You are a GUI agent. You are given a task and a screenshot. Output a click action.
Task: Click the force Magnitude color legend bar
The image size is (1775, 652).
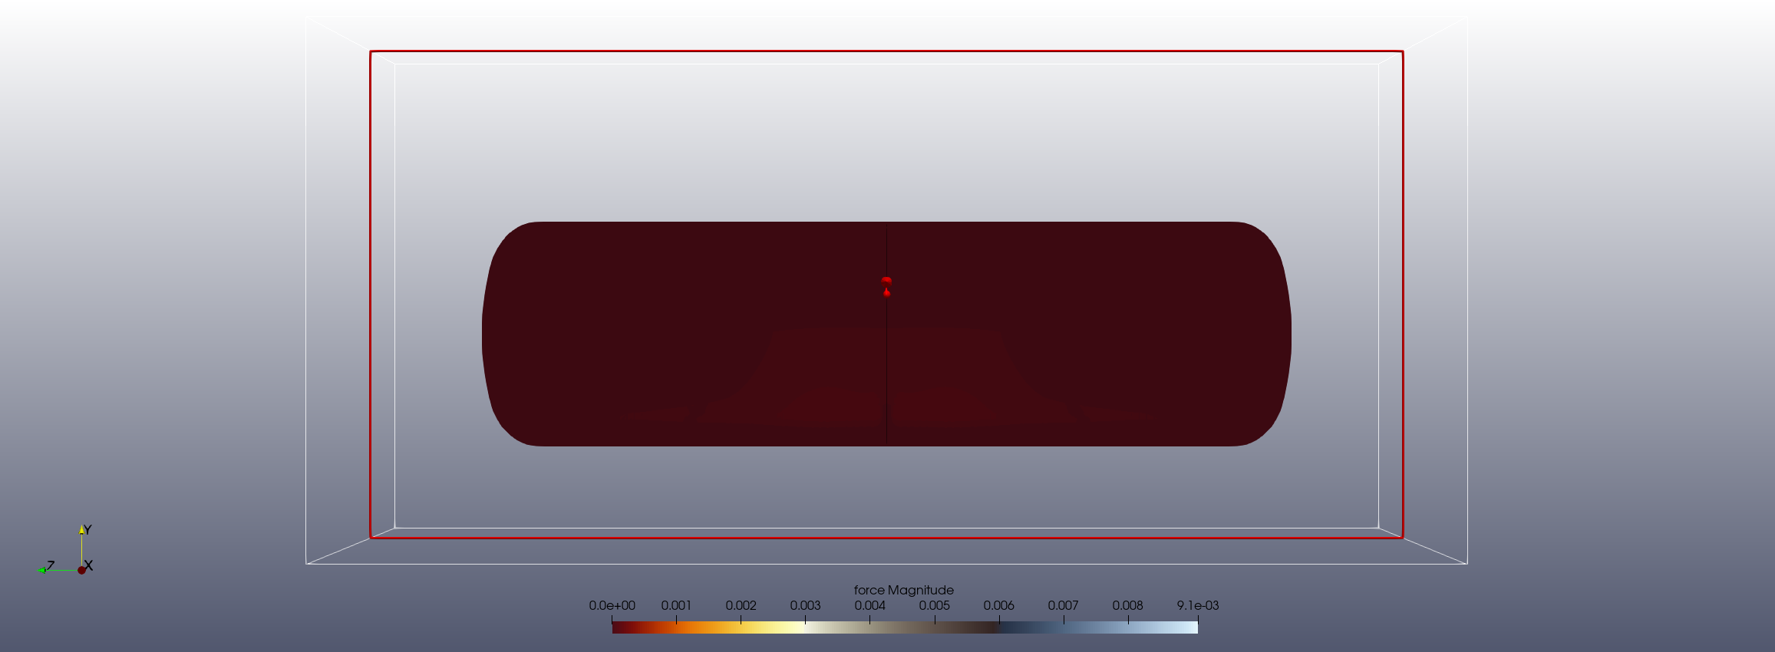coord(905,627)
